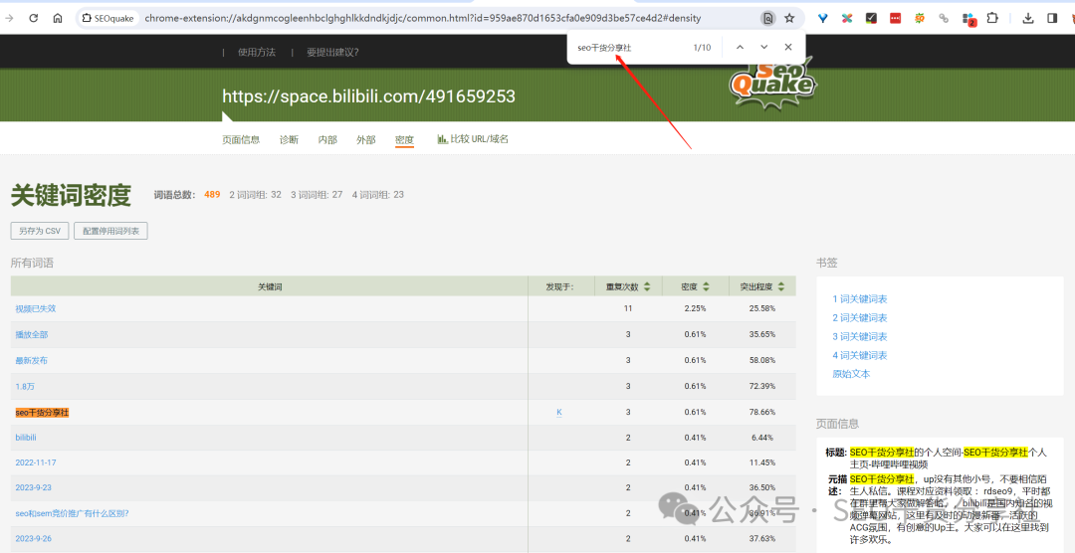Bookmark this page with the star icon
This screenshot has width=1075, height=553.
click(x=789, y=19)
